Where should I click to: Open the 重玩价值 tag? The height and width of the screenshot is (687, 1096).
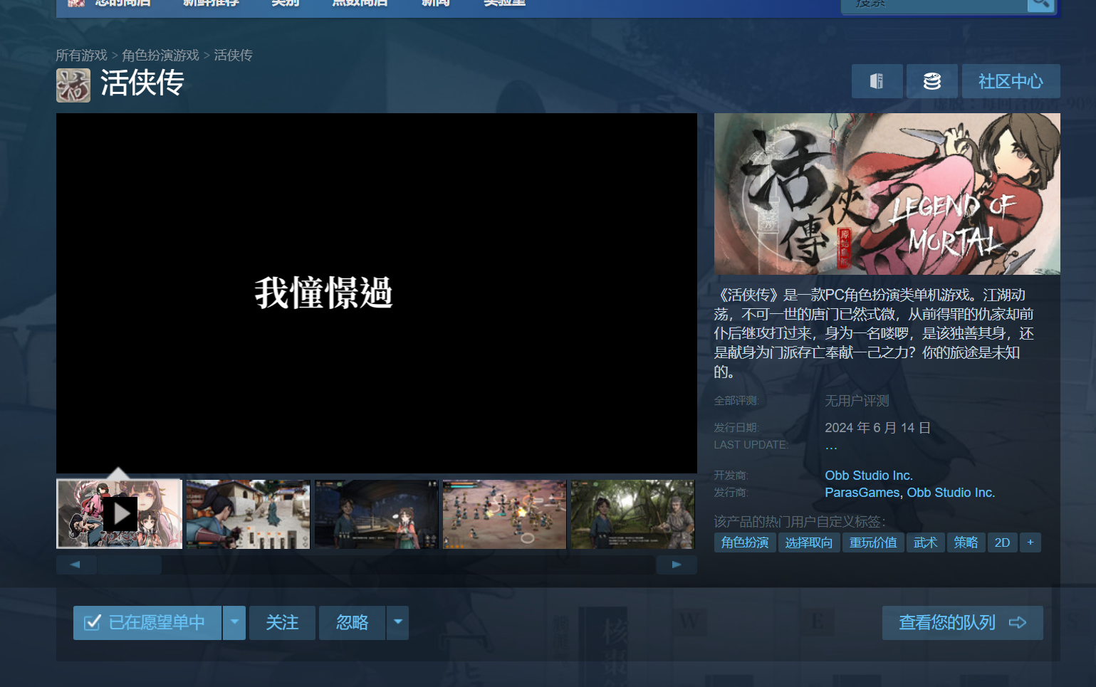coord(873,542)
